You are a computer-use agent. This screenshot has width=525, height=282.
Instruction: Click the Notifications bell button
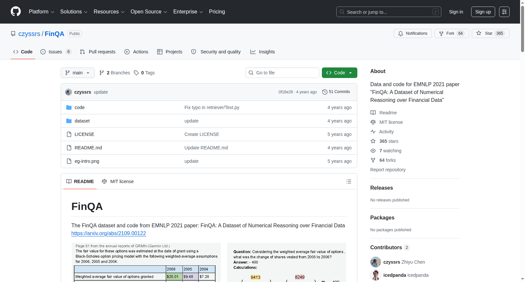[412, 33]
